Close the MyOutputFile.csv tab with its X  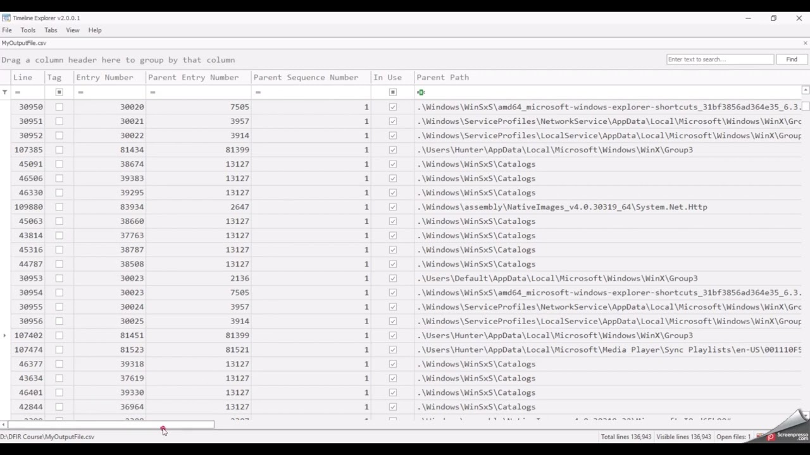[x=805, y=43]
